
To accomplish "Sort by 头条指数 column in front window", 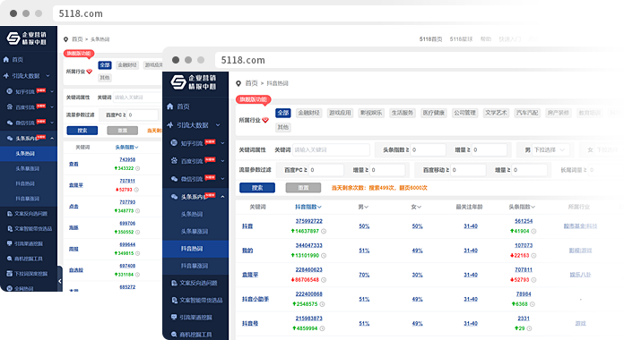I will click(522, 207).
